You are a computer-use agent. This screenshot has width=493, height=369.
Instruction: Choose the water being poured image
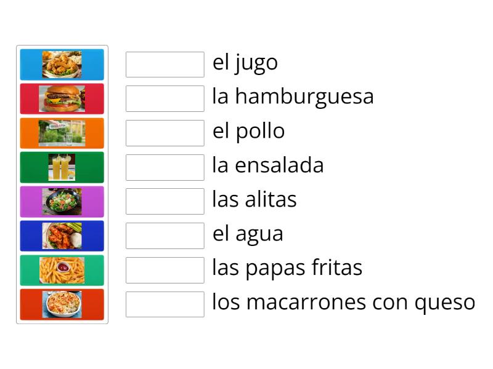pyautogui.click(x=62, y=132)
